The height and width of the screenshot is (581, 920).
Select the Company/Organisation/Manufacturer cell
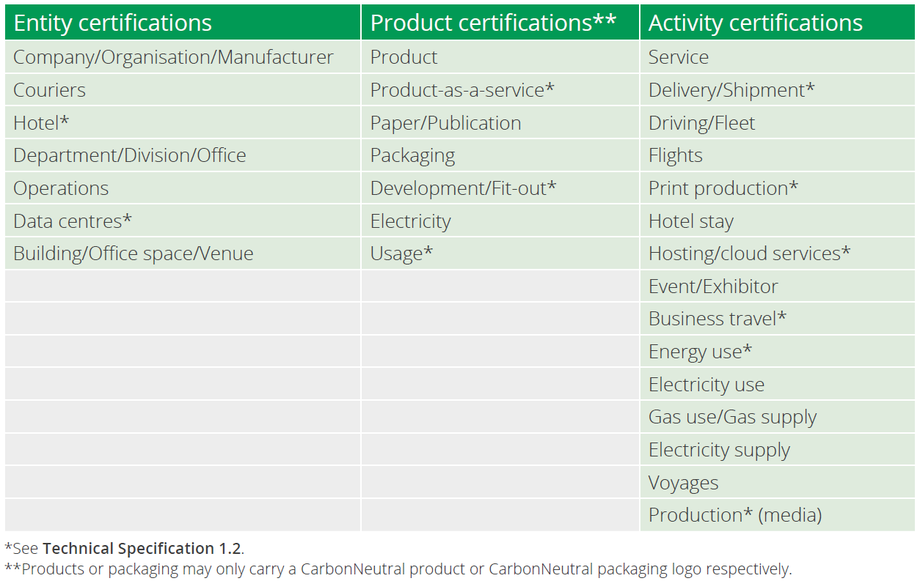[173, 56]
